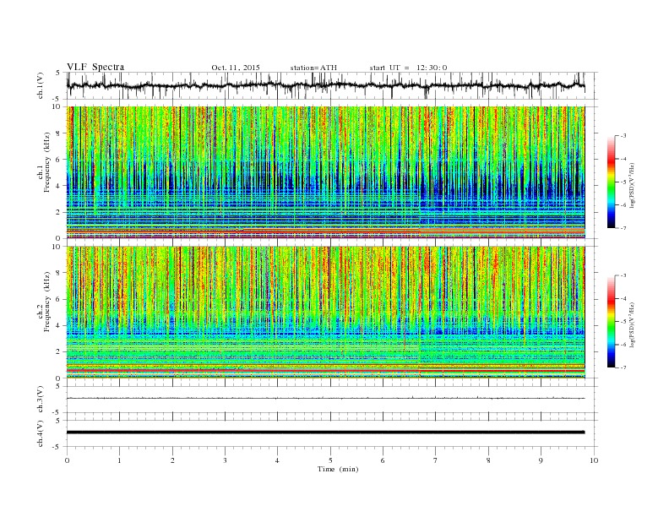669x517 pixels.
Task: Click the ch.3 flat waveform trace
Action: (x=326, y=398)
